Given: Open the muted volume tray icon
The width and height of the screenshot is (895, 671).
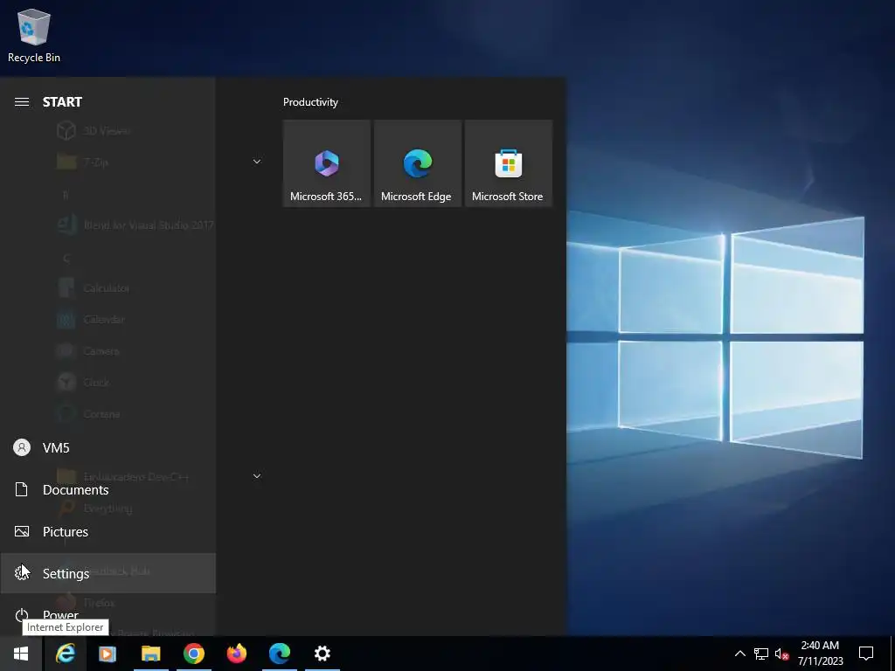Looking at the screenshot, I should click(x=781, y=654).
